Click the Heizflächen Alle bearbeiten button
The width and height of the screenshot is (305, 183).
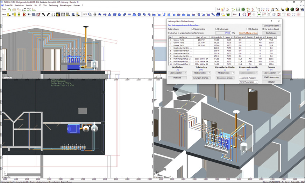176,73
